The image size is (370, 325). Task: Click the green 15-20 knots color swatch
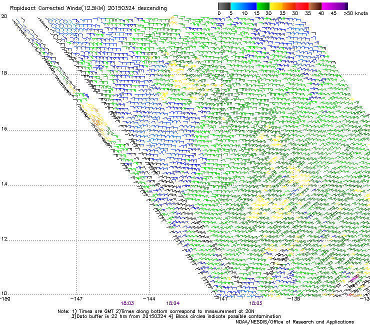pos(263,6)
